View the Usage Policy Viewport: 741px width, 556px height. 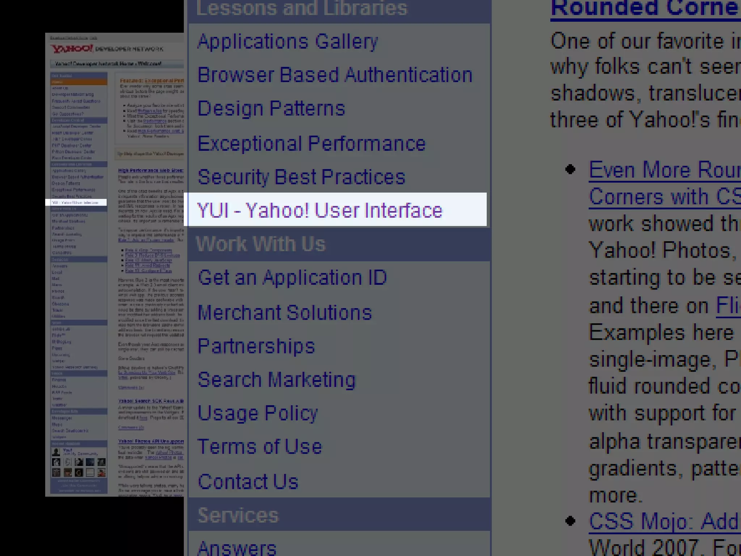click(257, 413)
